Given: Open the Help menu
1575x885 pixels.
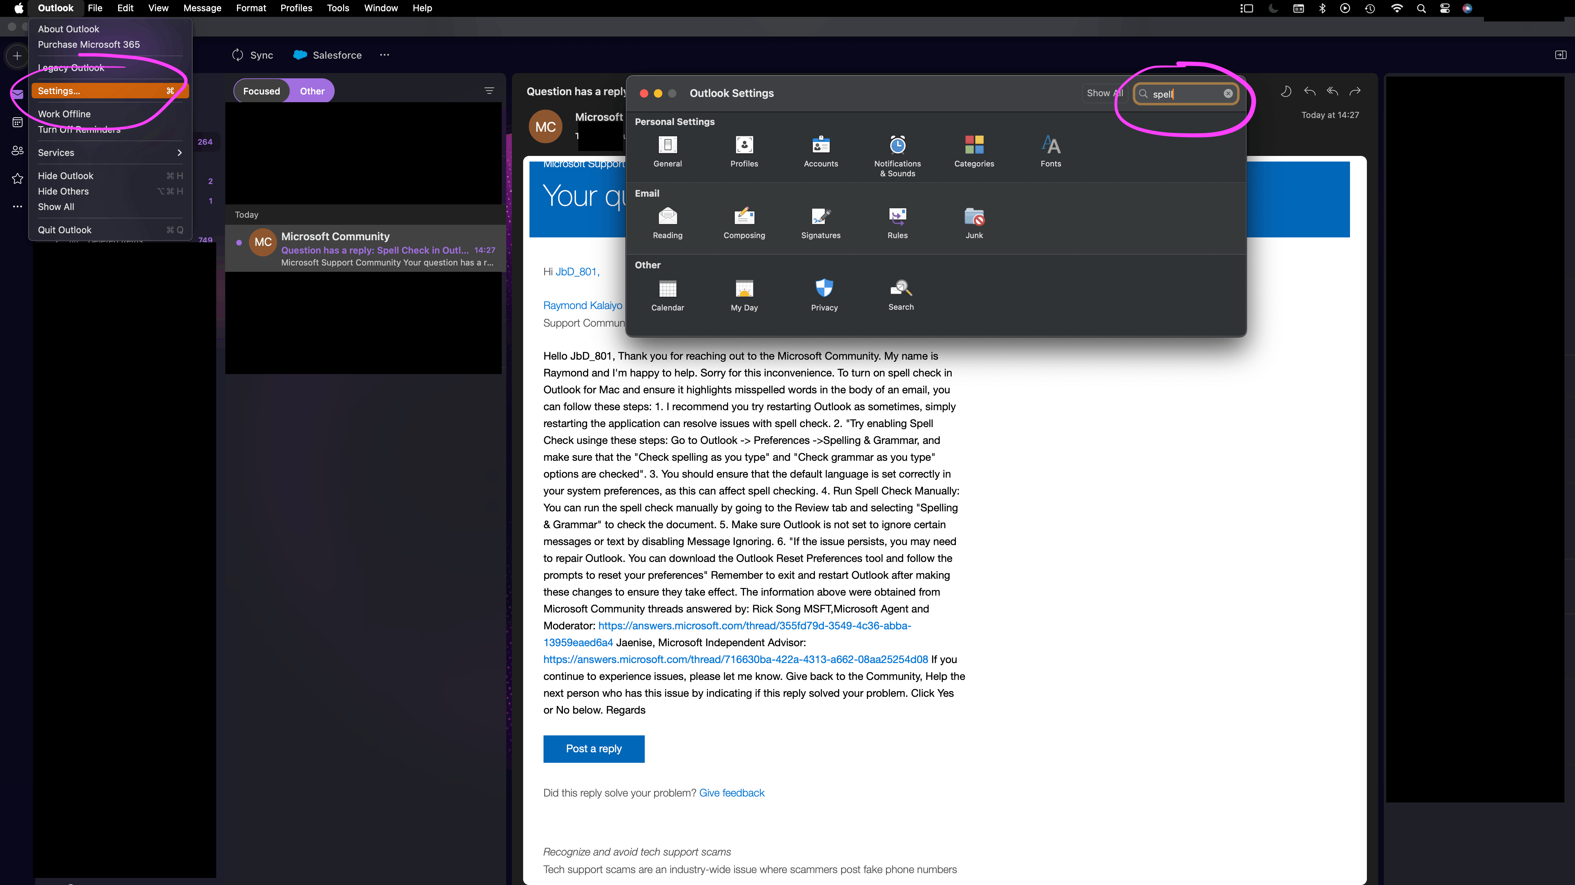Looking at the screenshot, I should click(x=422, y=8).
